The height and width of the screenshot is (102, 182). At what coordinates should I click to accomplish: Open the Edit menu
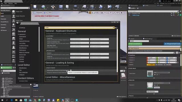pyautogui.click(x=6, y=3)
